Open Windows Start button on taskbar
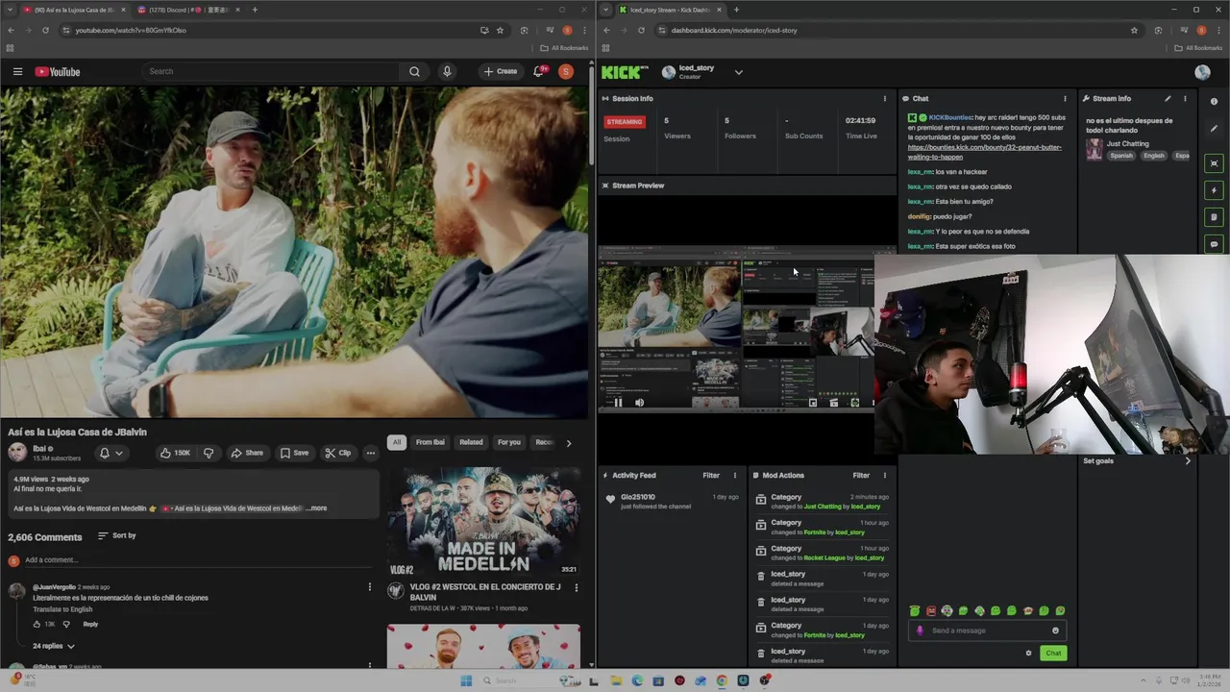The height and width of the screenshot is (692, 1230). coord(466,680)
